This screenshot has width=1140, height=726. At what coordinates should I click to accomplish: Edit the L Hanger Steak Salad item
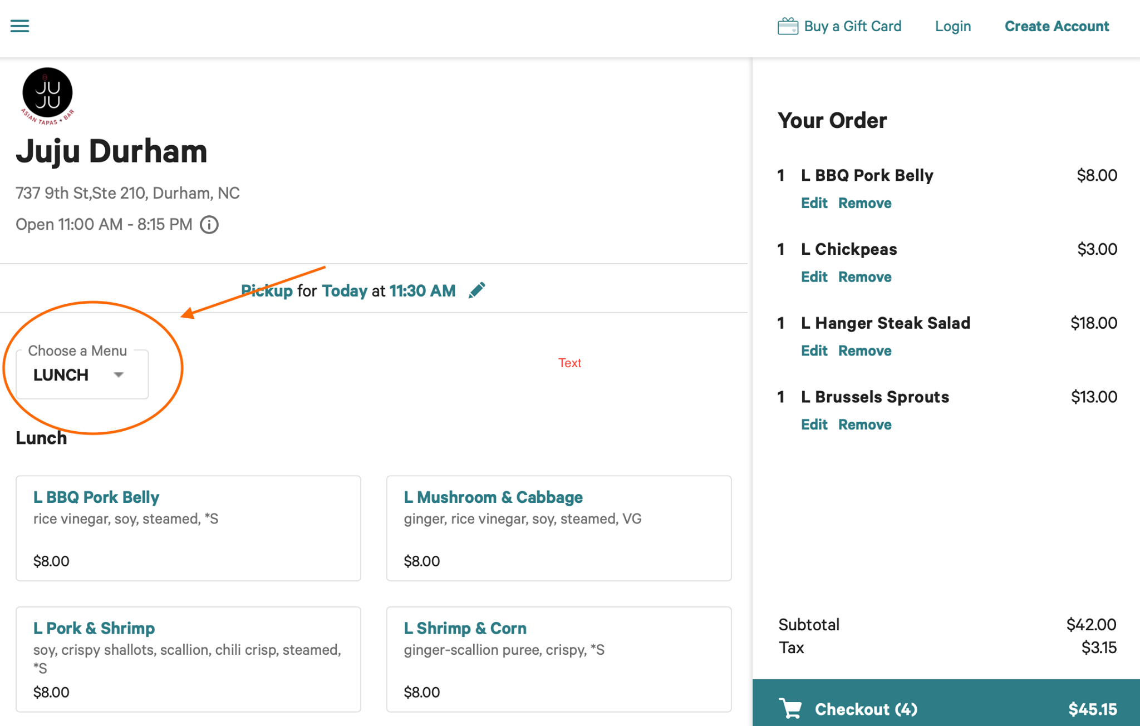(814, 351)
